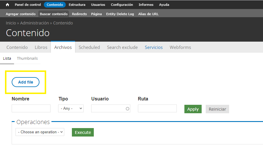This screenshot has height=147, width=263.
Task: Click Agregar contenido in the secondary toolbar
Action: pos(20,14)
